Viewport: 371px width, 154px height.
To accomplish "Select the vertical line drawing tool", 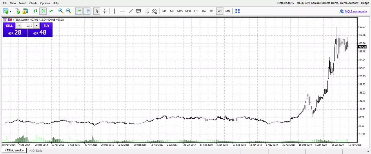I will point(115,11).
